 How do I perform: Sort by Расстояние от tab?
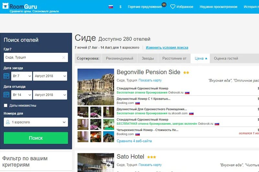(x=174, y=58)
